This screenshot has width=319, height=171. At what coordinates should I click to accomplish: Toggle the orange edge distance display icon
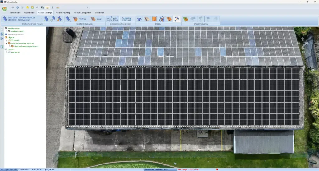coord(169,19)
